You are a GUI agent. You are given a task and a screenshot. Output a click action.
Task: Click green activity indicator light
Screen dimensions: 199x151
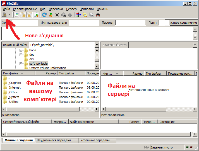click(x=187, y=147)
